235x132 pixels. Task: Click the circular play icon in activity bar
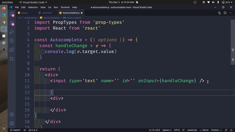[x=12, y=41]
